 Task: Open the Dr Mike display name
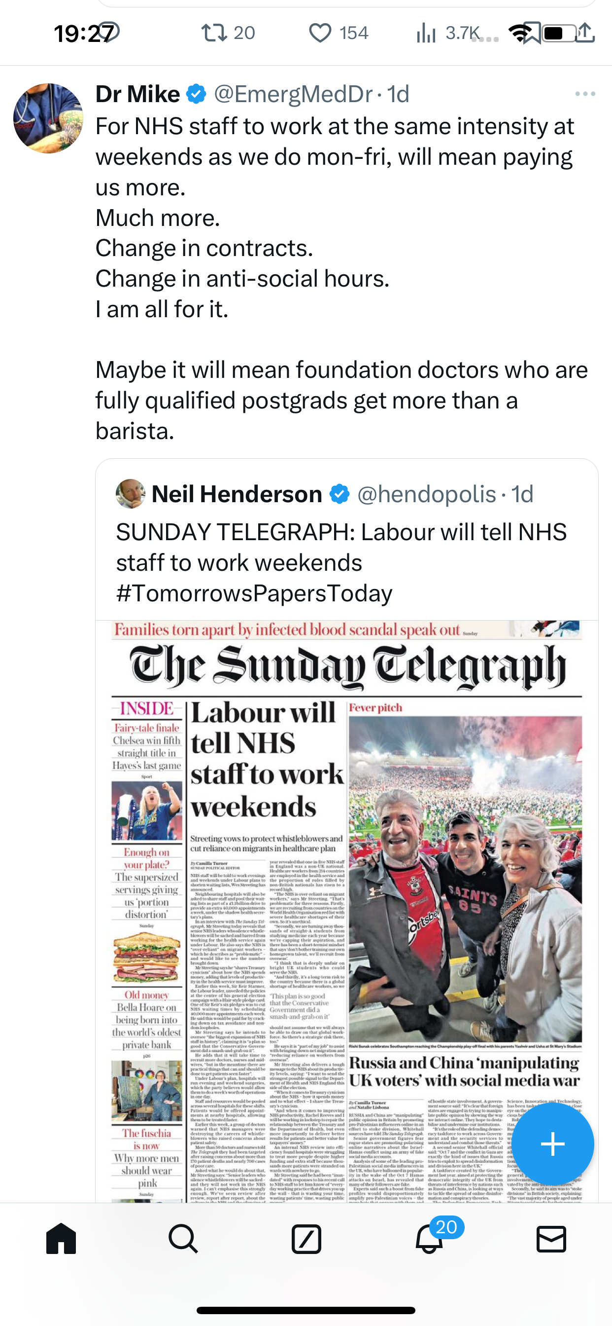[x=138, y=94]
